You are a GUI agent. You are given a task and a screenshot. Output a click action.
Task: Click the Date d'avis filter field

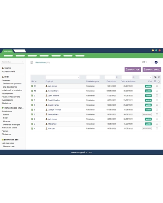(110, 77)
